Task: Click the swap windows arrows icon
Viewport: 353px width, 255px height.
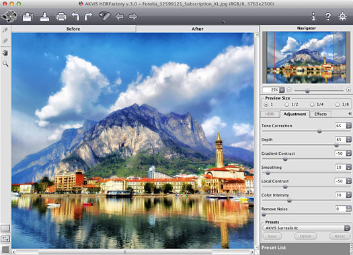Action: coord(5,239)
